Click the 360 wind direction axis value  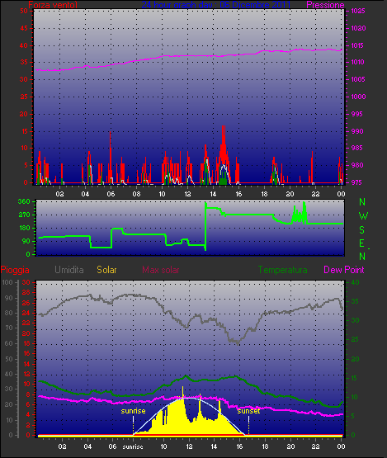pos(24,201)
